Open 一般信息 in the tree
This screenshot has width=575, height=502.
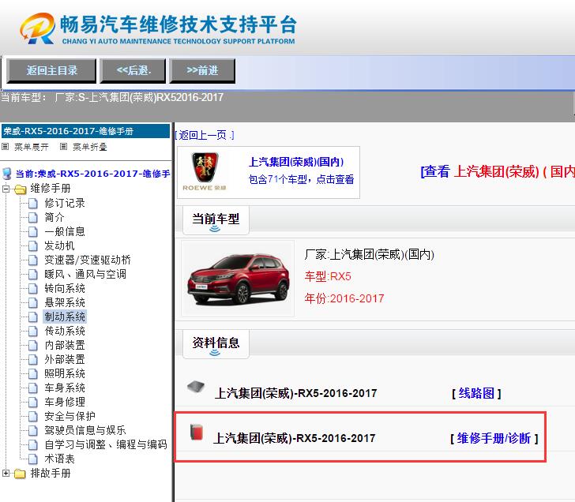pyautogui.click(x=65, y=231)
